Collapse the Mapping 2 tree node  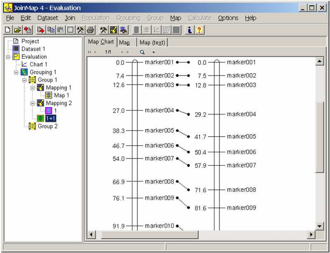point(33,104)
